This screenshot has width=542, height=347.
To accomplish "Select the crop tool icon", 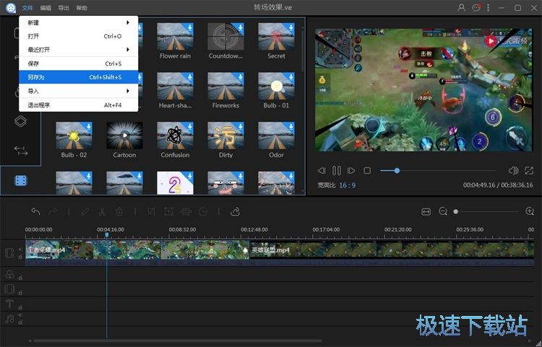I will [152, 211].
